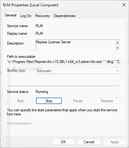Open the Dependencies tab
The image size is (129, 148).
tap(64, 16)
